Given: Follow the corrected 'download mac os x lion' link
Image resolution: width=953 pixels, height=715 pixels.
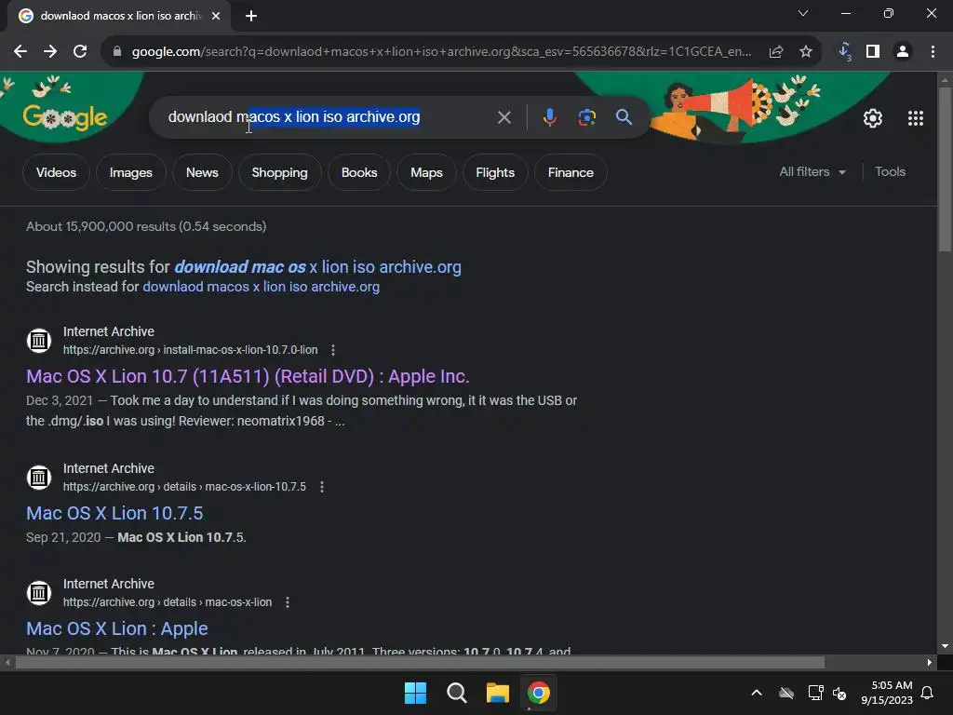Looking at the screenshot, I should tap(317, 267).
